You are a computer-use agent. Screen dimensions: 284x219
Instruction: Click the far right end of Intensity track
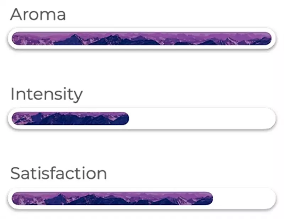click(x=271, y=119)
